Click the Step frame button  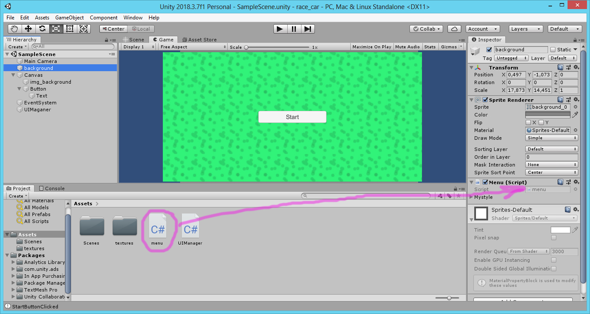pyautogui.click(x=308, y=29)
